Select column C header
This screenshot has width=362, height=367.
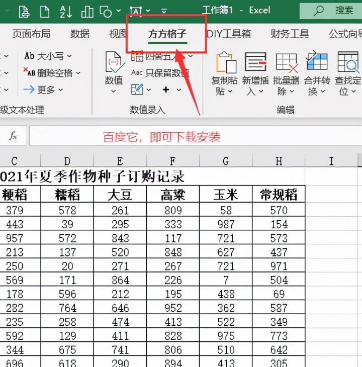pyautogui.click(x=20, y=161)
